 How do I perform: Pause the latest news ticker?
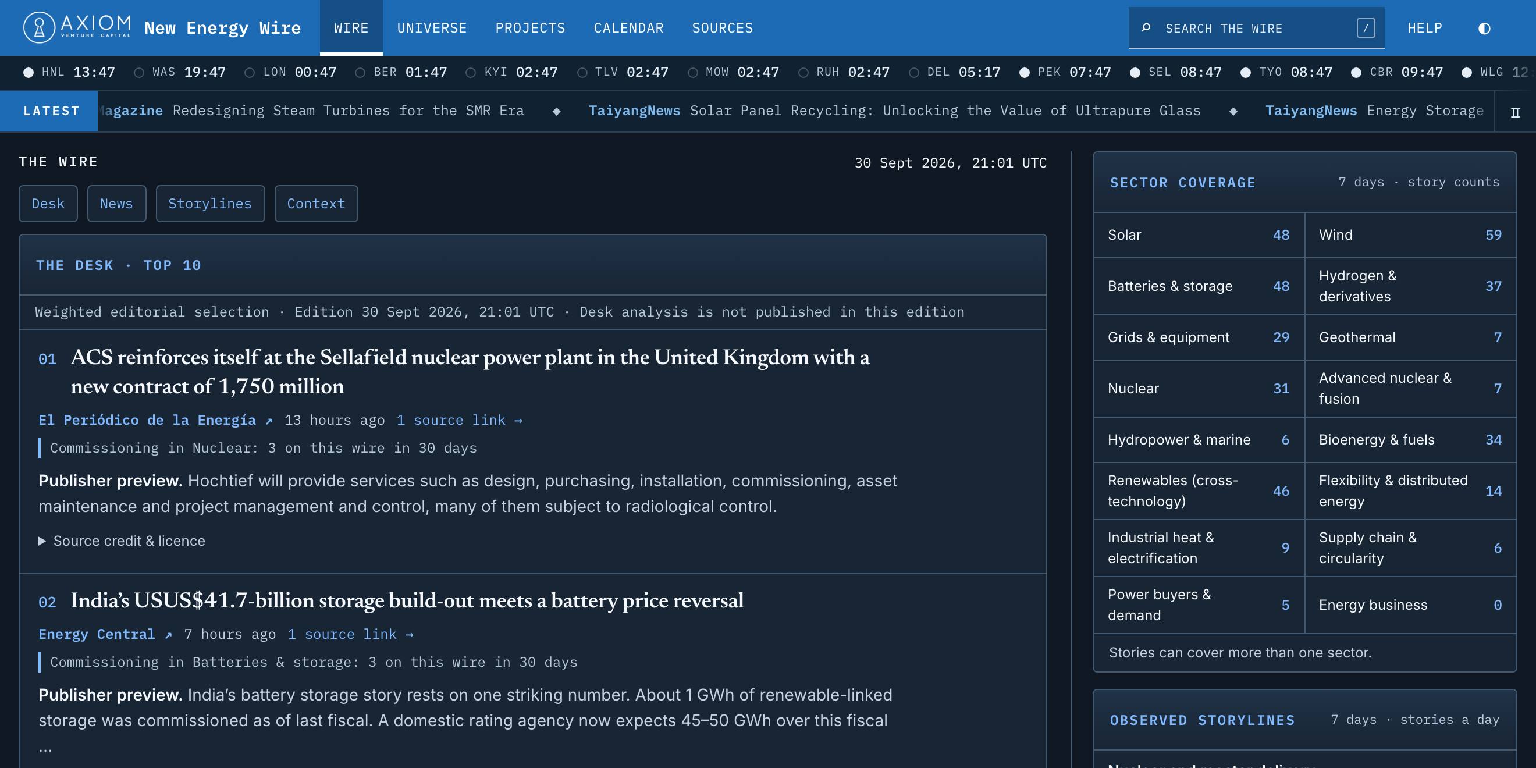(x=1515, y=112)
